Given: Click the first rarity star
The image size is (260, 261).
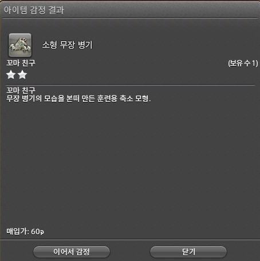Looking at the screenshot, I should [x=11, y=74].
